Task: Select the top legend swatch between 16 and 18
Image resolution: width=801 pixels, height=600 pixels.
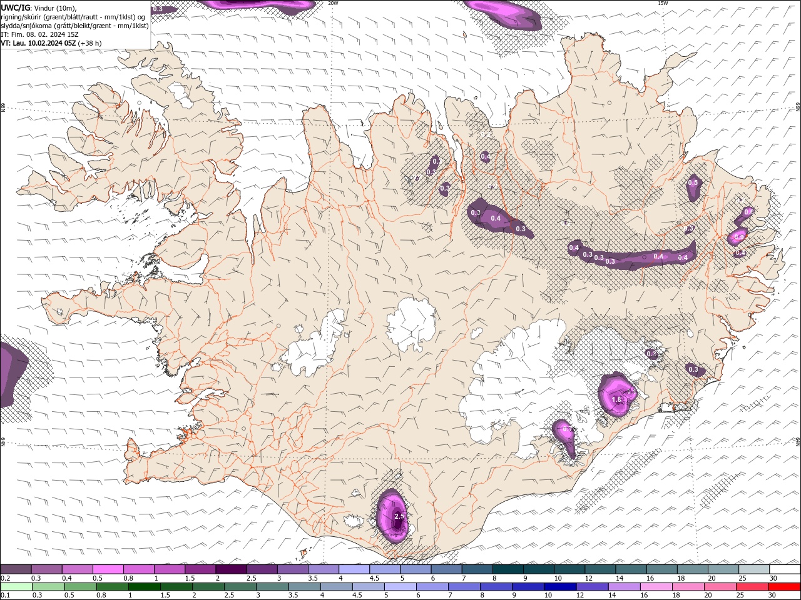Action: (661, 569)
